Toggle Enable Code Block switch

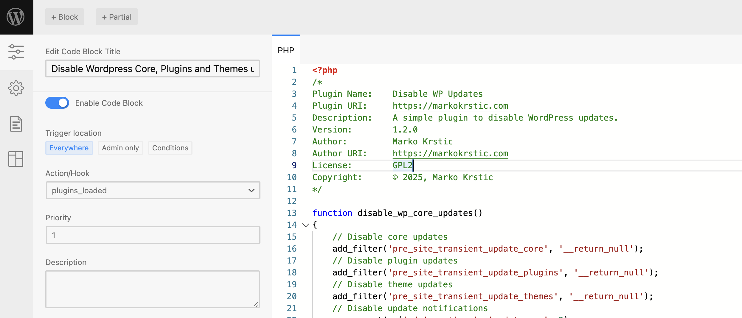coord(57,103)
